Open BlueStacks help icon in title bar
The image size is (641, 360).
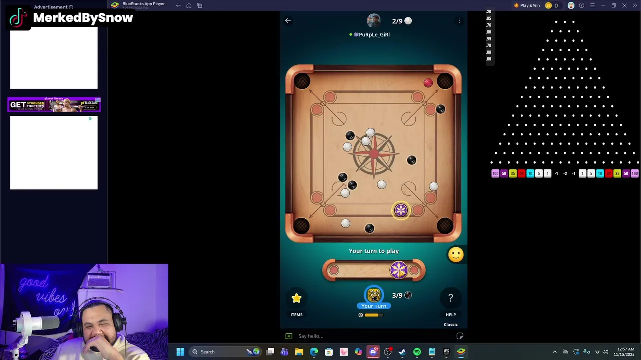[x=581, y=5]
